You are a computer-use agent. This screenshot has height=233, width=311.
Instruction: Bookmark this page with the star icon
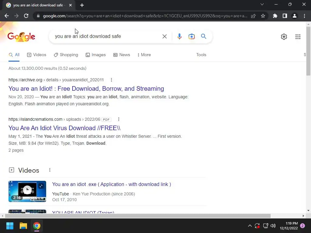pos(263,16)
